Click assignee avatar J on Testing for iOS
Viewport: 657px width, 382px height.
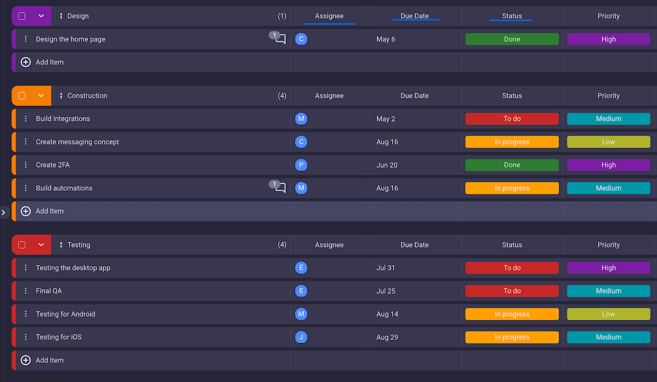[301, 337]
